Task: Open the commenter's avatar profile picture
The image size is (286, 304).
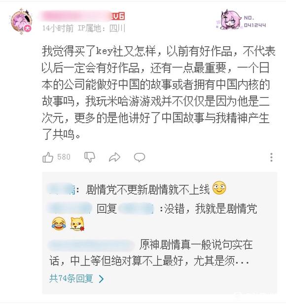Action: coord(21,22)
